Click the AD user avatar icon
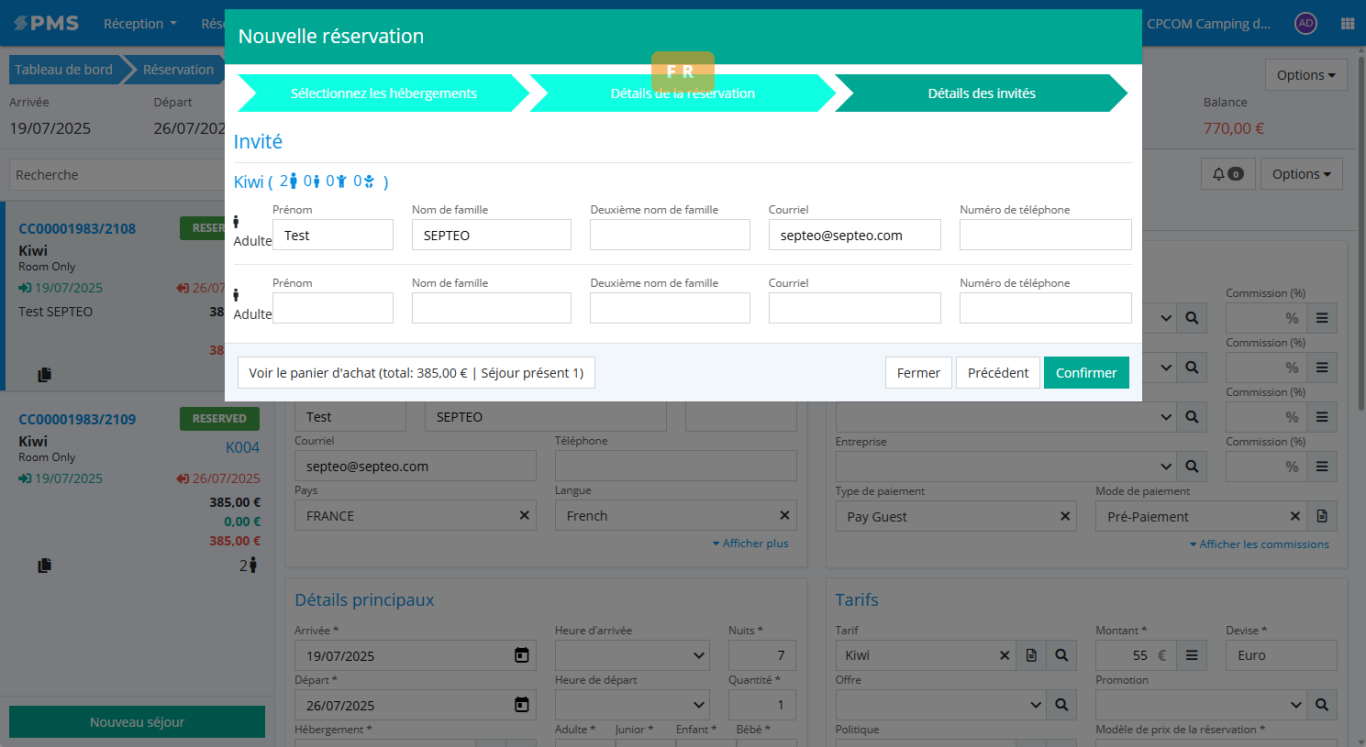Image resolution: width=1366 pixels, height=747 pixels. pyautogui.click(x=1305, y=24)
